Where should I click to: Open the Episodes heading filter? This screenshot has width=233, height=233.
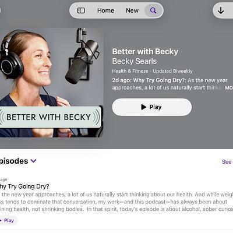[x=14, y=161]
